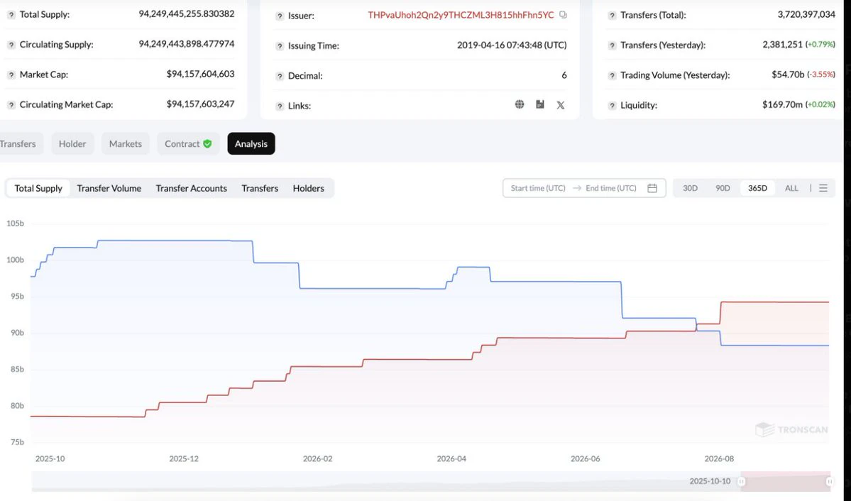Click the help icon beside Circulating Supply
851x501 pixels.
[x=11, y=45]
